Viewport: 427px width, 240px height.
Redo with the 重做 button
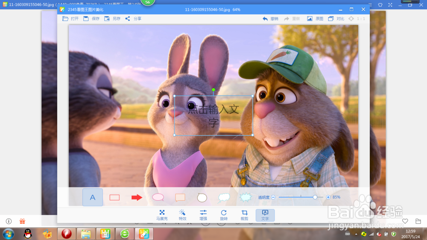(x=292, y=19)
